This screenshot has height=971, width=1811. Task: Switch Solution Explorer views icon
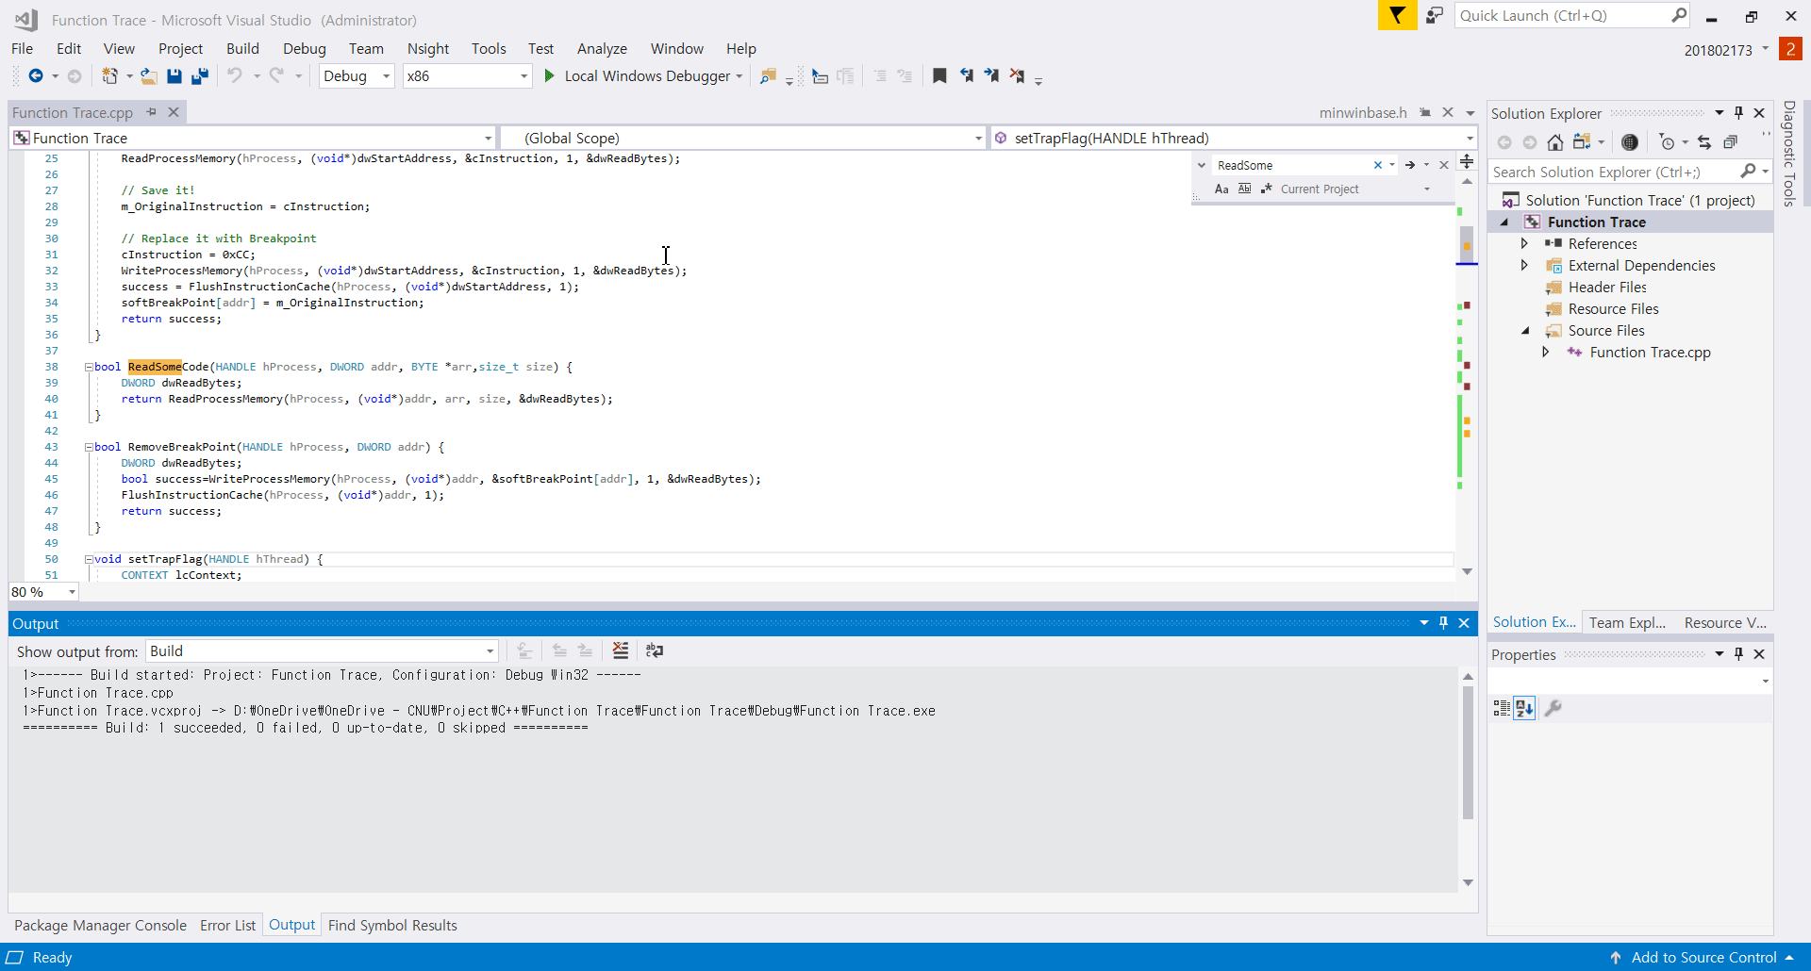point(1582,142)
